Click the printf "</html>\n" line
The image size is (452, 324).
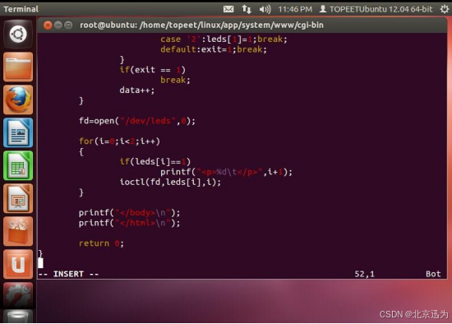pos(129,223)
